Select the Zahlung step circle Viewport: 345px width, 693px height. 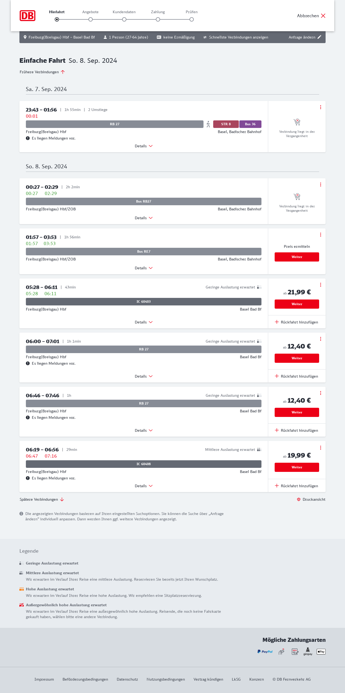pyautogui.click(x=158, y=19)
